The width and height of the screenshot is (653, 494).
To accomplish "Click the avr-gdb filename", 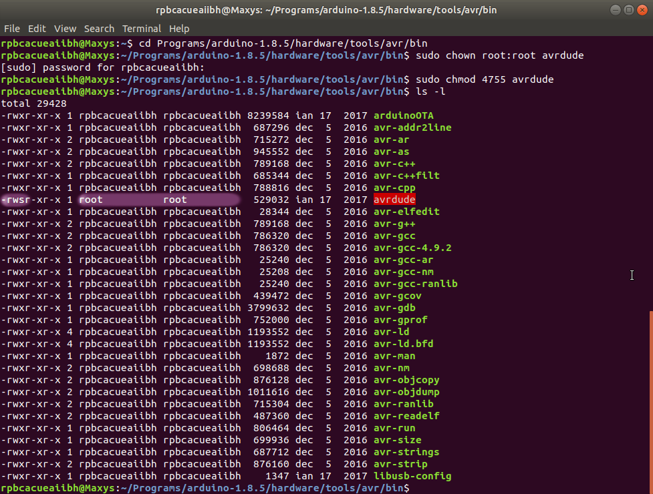I will [394, 308].
